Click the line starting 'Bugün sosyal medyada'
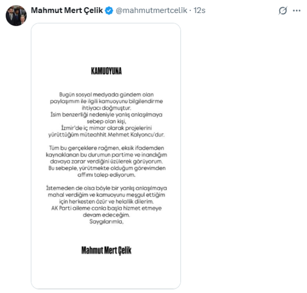The image size is (307, 293). (106, 94)
